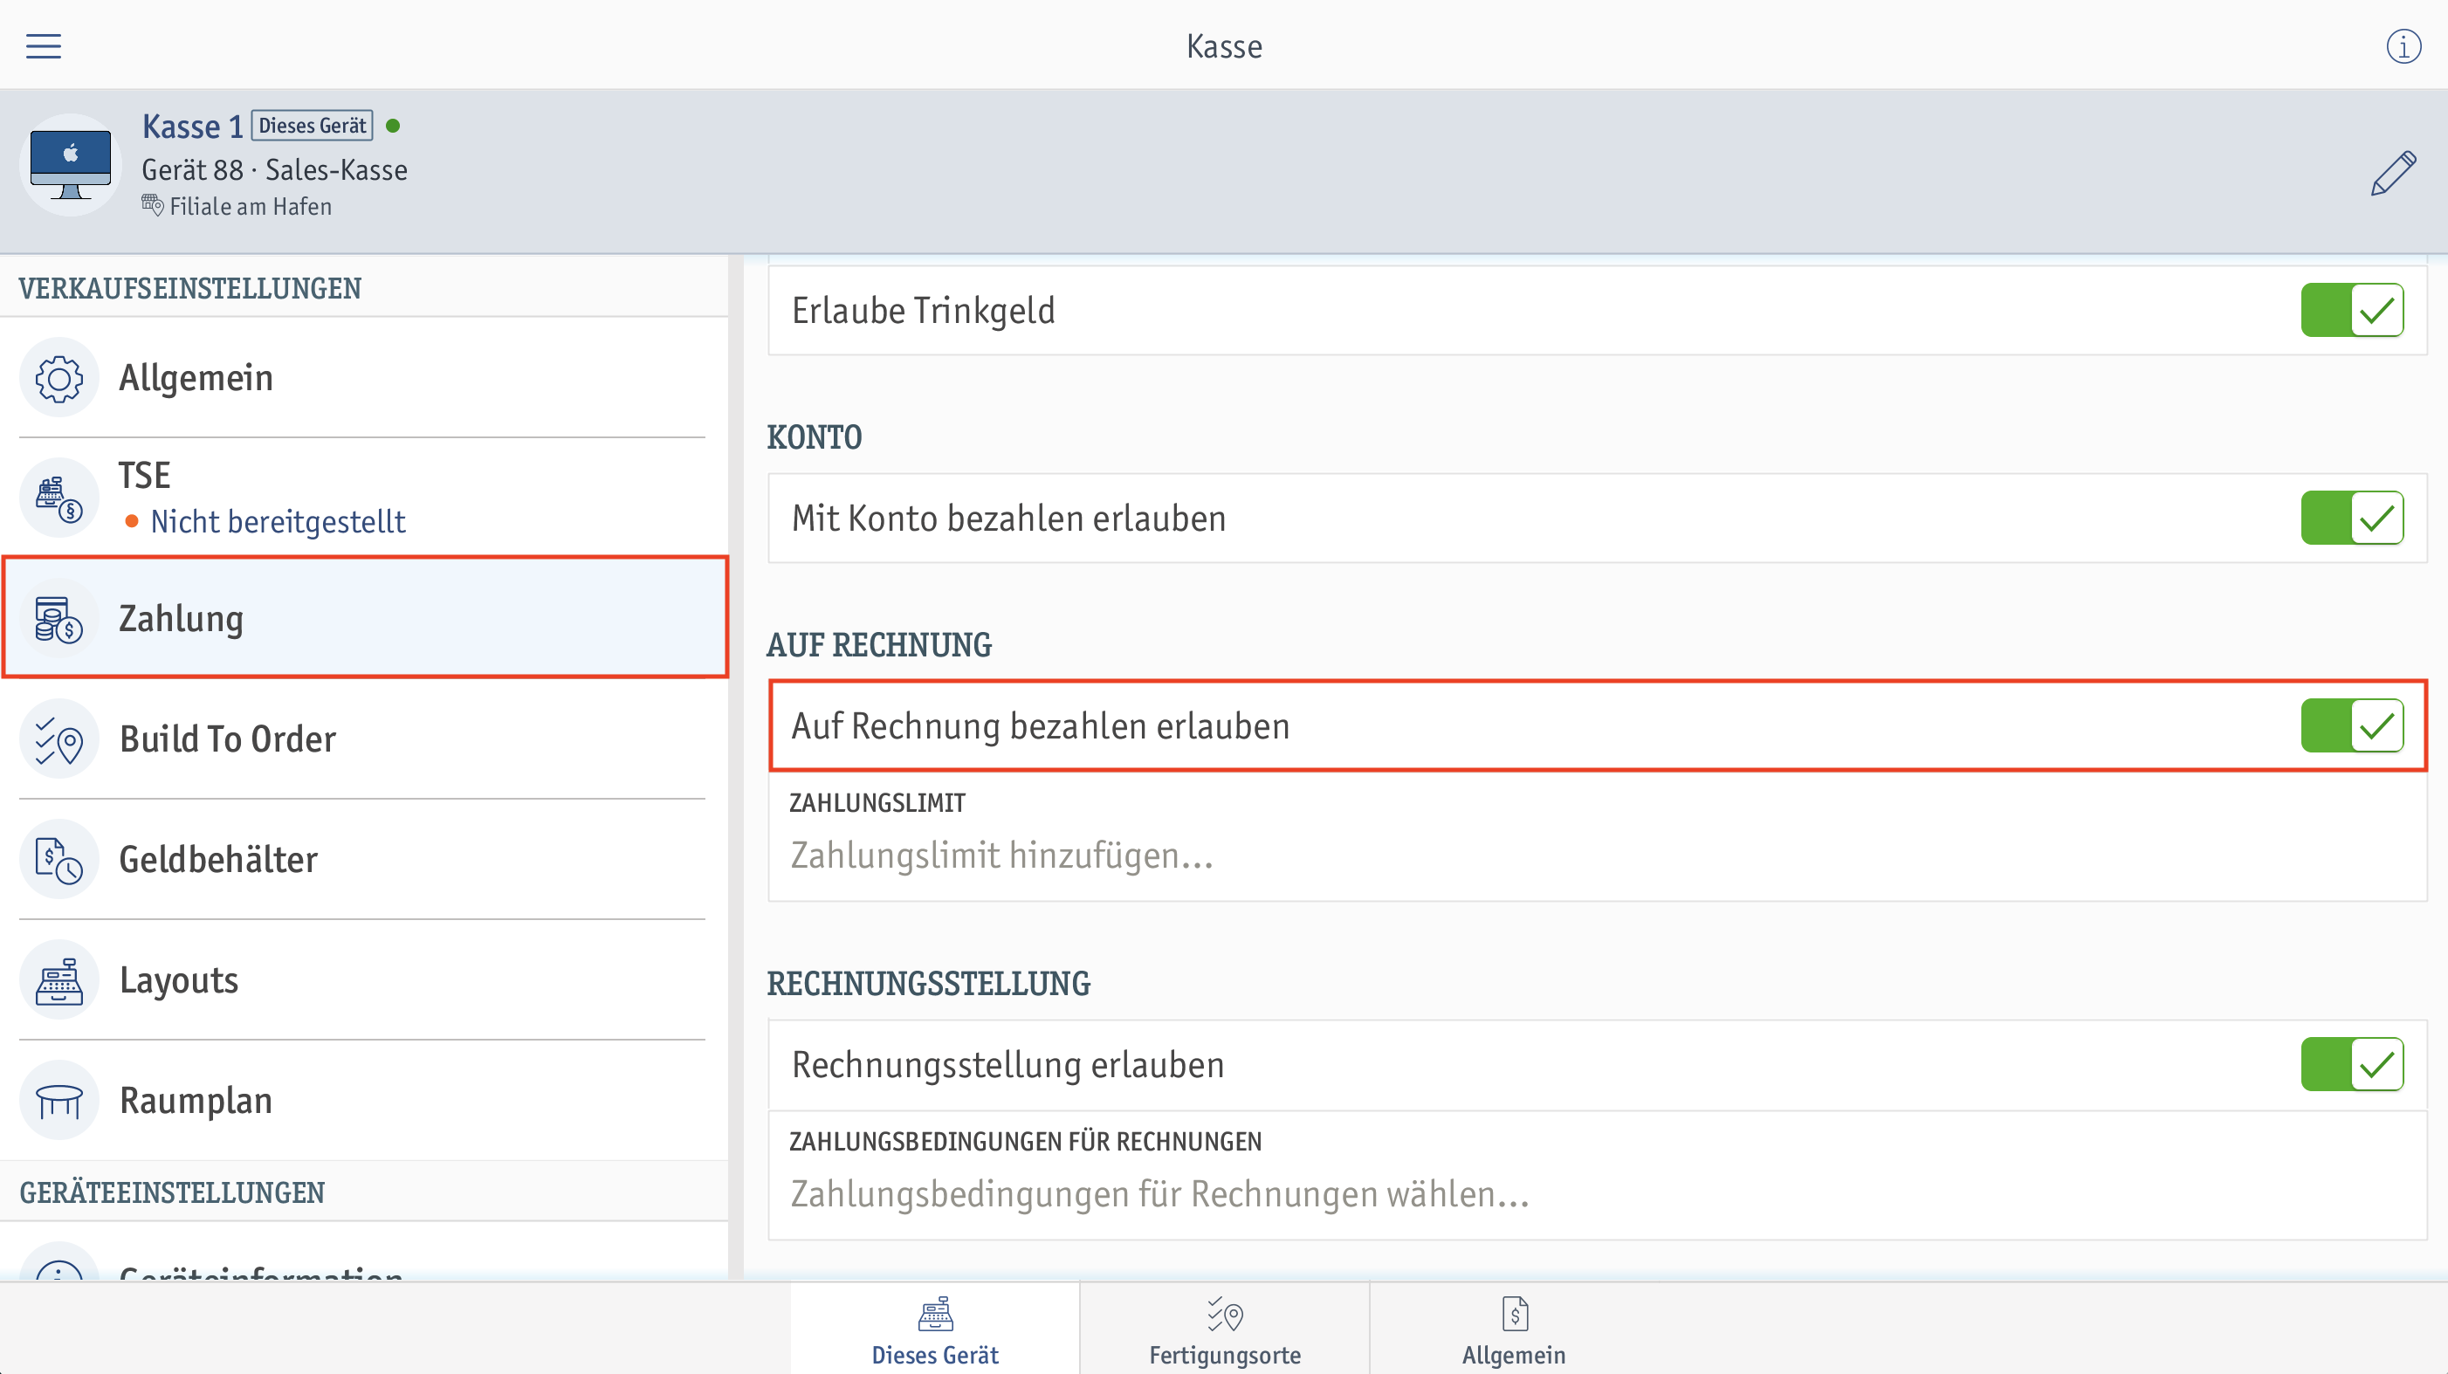The width and height of the screenshot is (2448, 1374).
Task: Switch to Fertigungsorte tab
Action: click(1225, 1329)
